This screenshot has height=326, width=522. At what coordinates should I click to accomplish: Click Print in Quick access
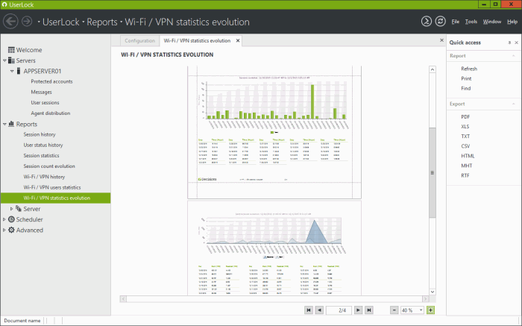coord(466,78)
